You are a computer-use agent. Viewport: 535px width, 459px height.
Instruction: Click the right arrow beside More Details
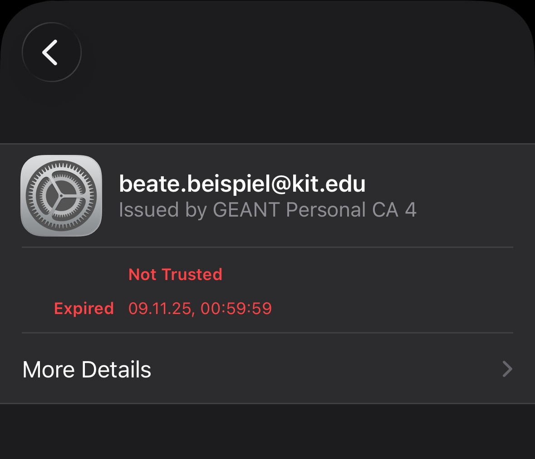coord(507,369)
